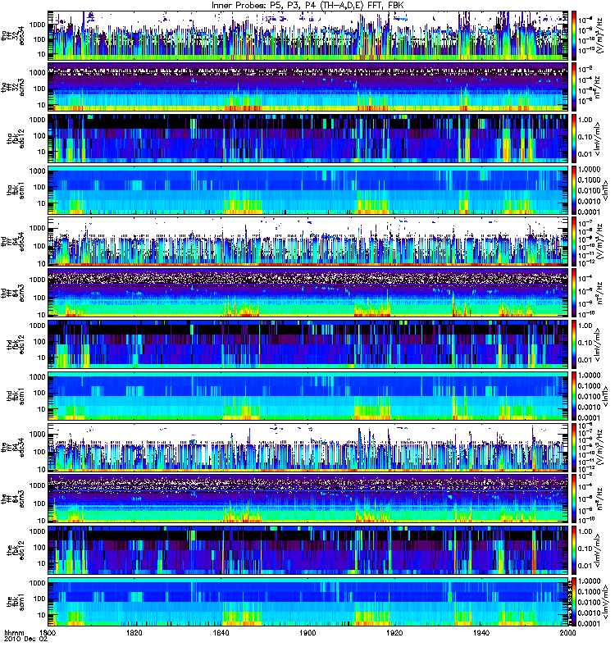
Task: Click the '2010 Dec 02' date label
Action: [26, 639]
